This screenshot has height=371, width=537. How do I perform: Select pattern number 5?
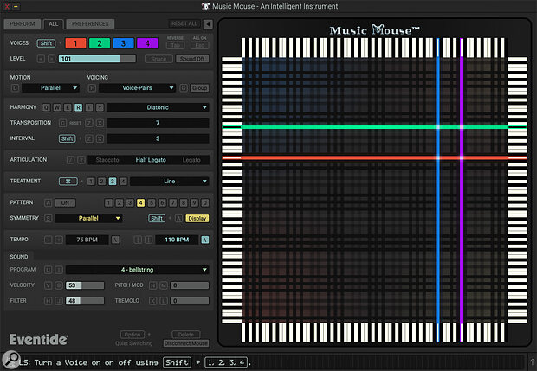pos(152,202)
